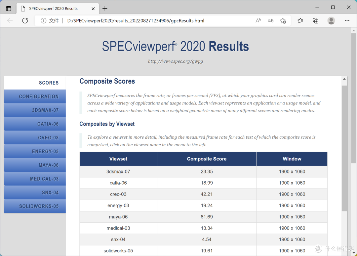This screenshot has height=256, width=357.
Task: Click the Composite Score column header
Action: tap(207, 159)
